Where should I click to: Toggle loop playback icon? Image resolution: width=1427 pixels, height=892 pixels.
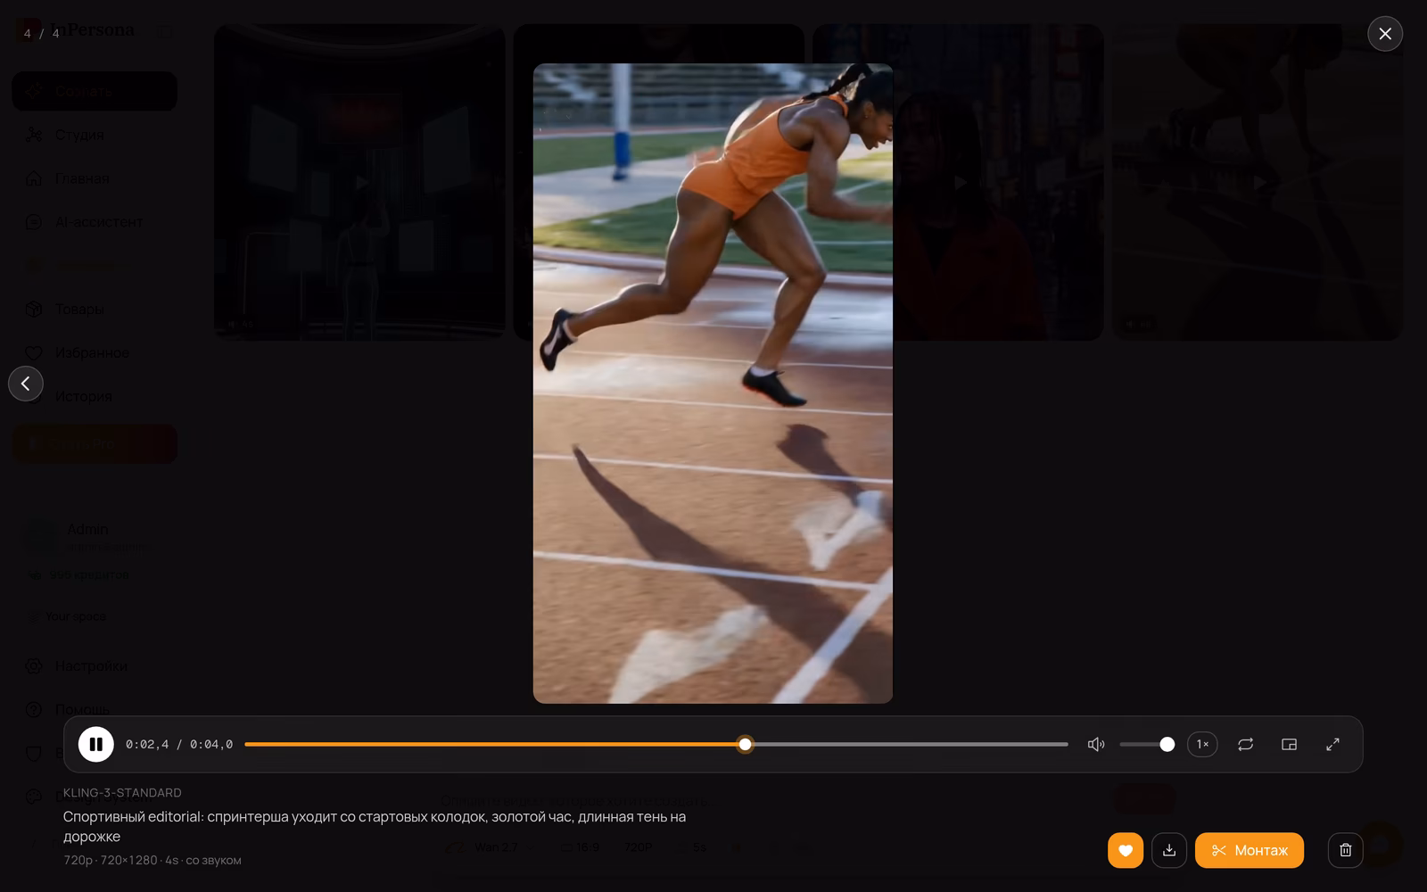point(1246,744)
